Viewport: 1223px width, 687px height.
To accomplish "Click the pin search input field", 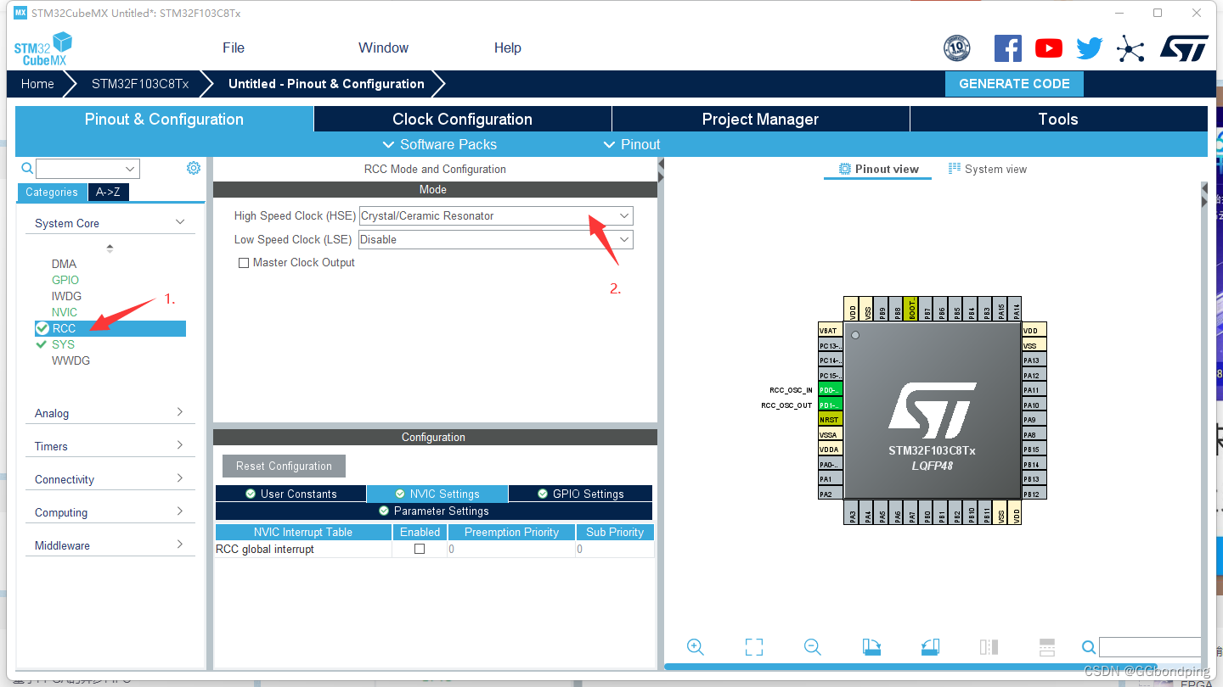I will coord(1151,647).
